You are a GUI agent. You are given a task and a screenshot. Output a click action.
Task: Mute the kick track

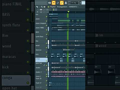pos(46,57)
